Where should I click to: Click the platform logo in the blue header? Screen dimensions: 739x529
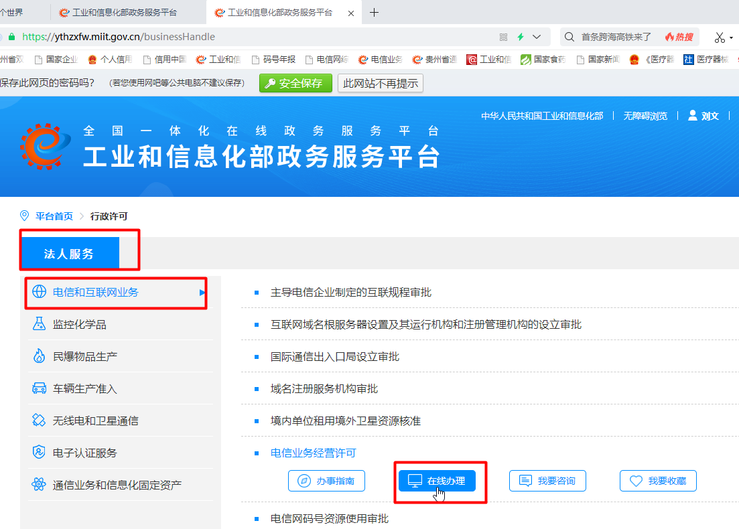point(45,146)
